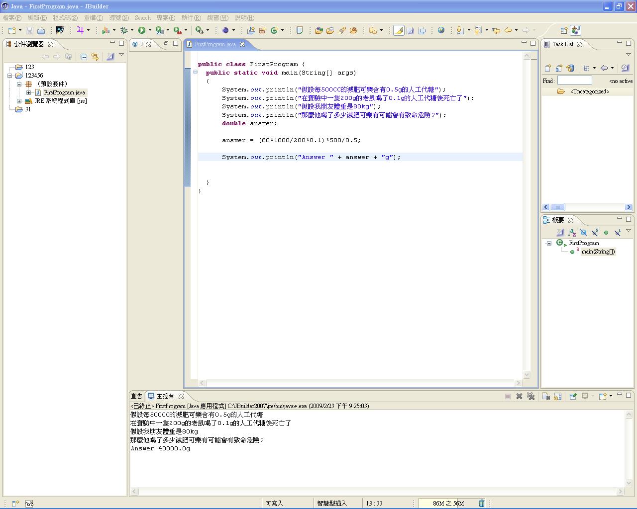Image resolution: width=637 pixels, height=509 pixels.
Task: Collapse the 123456 project node
Action: click(9, 76)
